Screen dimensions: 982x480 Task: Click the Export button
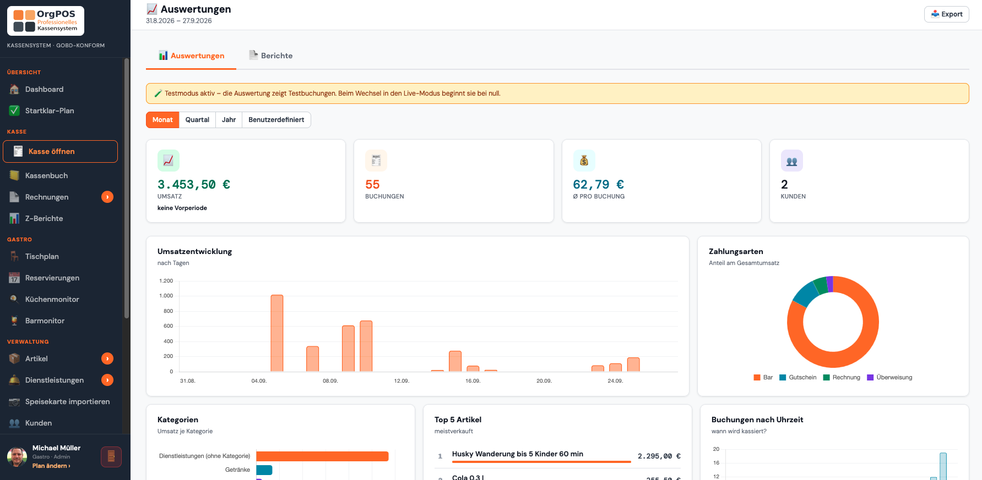coord(946,14)
